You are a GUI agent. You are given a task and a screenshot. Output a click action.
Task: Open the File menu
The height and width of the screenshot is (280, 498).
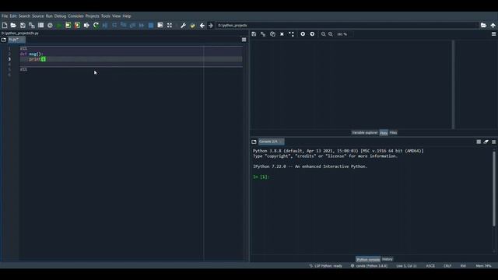click(x=5, y=16)
